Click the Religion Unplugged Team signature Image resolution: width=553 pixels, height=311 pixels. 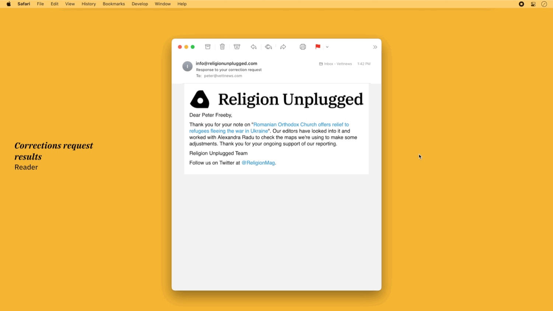point(218,153)
